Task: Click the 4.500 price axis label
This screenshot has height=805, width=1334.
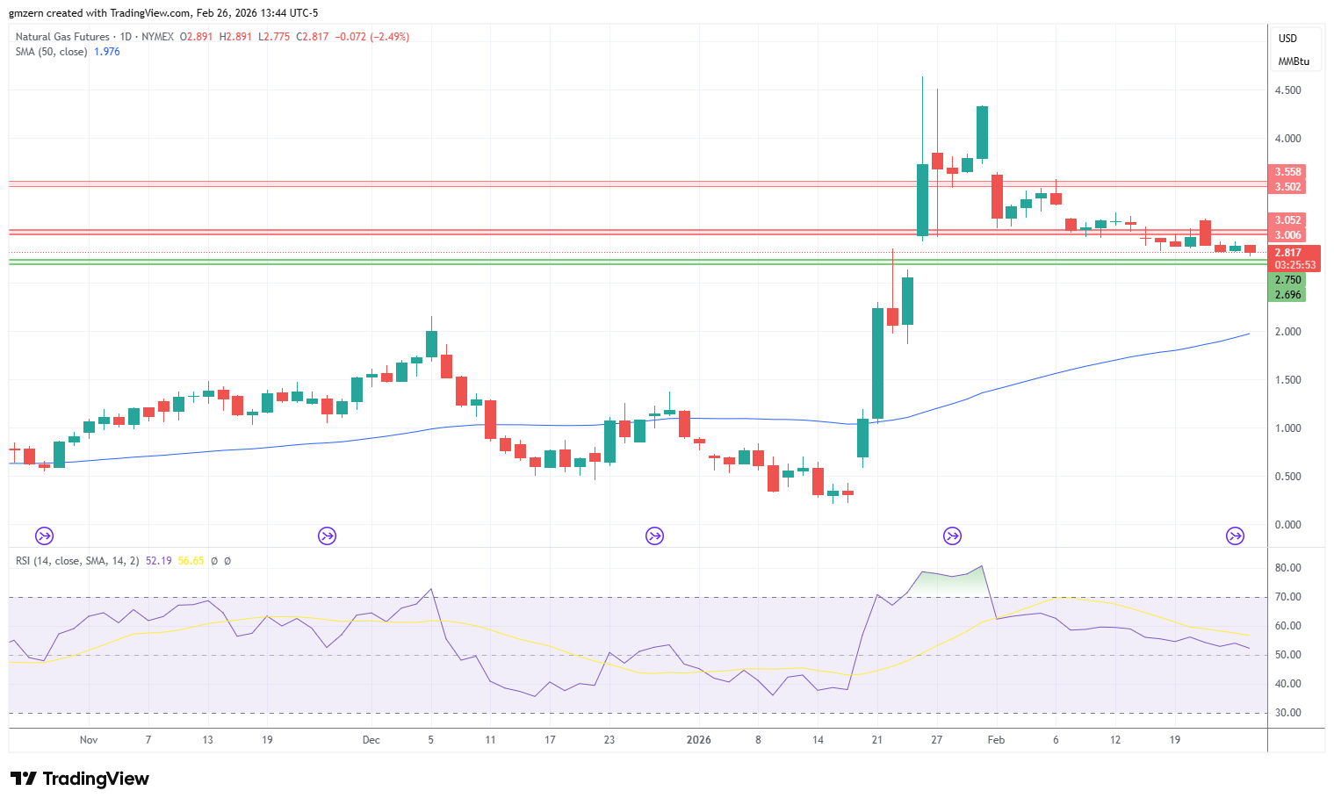Action: point(1287,90)
